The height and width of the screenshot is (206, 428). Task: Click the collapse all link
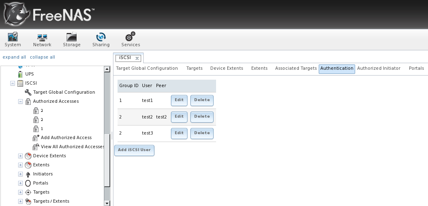pos(42,57)
